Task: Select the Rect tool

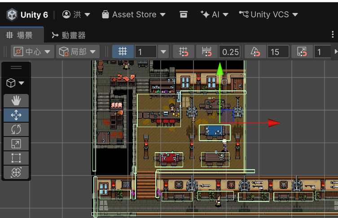Action: (x=16, y=158)
